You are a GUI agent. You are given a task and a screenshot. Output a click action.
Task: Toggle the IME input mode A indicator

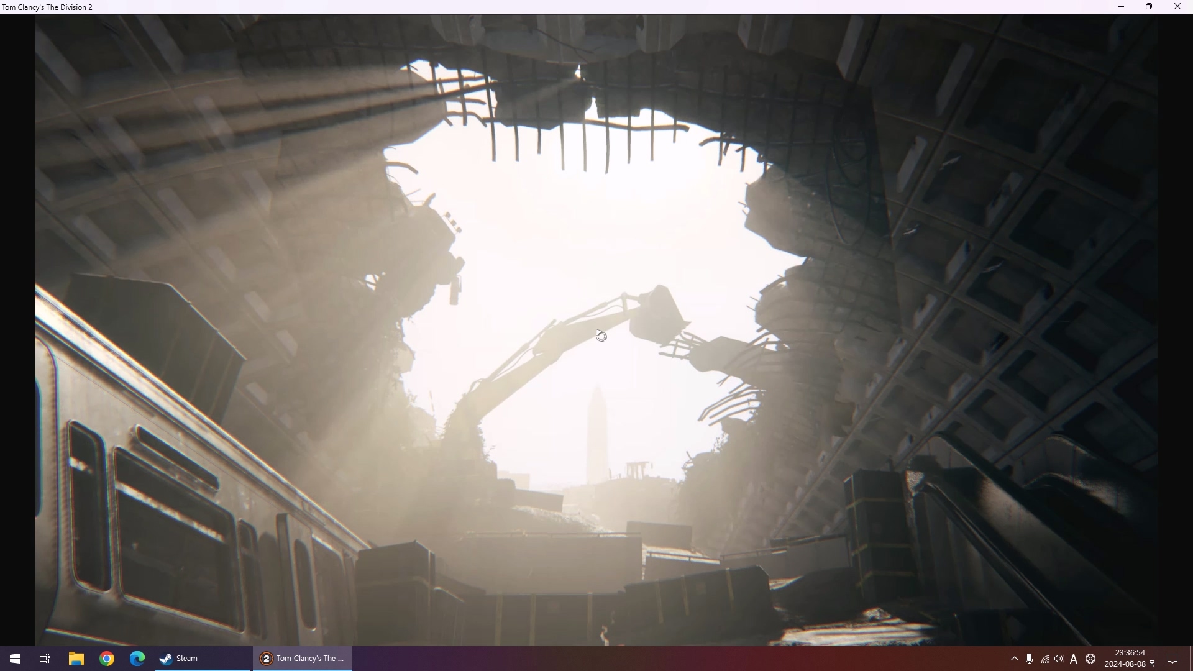pos(1074,659)
